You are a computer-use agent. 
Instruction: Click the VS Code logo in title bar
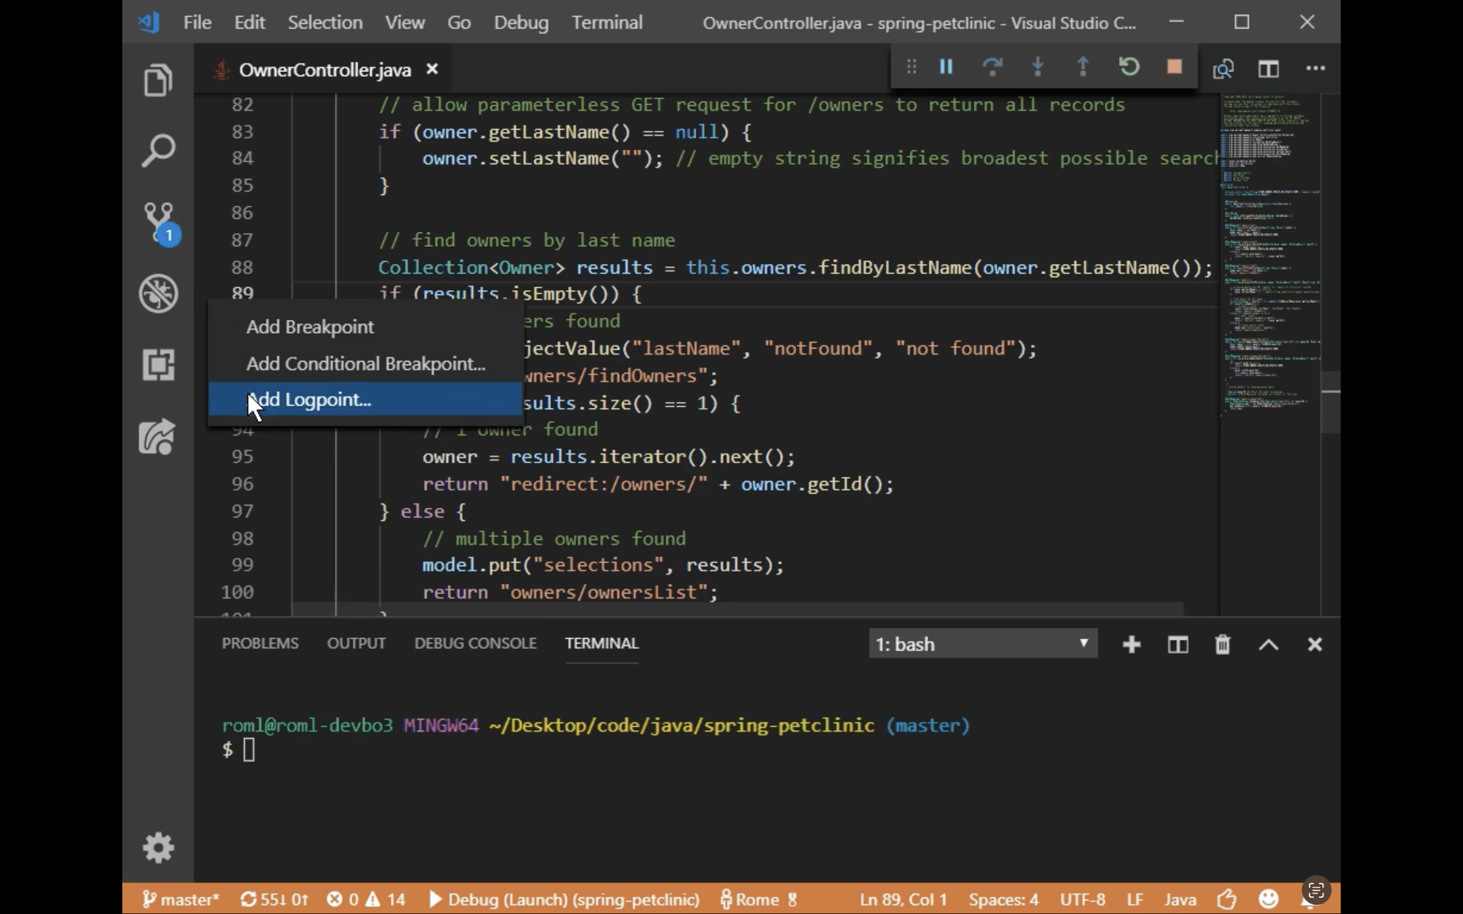pyautogui.click(x=148, y=22)
